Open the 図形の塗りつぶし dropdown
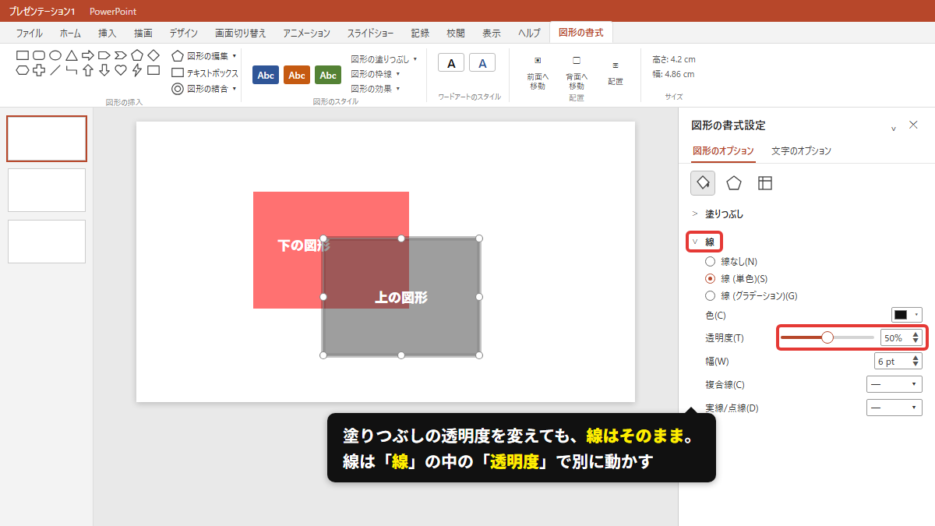Screen dimensions: 935x526 pos(384,58)
